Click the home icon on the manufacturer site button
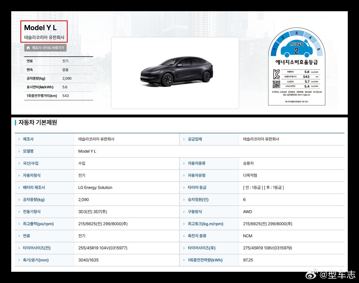The height and width of the screenshot is (283, 359). 28,48
